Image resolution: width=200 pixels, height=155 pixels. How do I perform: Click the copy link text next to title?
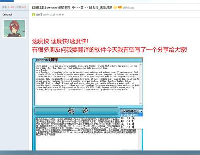pyautogui.click(x=128, y=8)
